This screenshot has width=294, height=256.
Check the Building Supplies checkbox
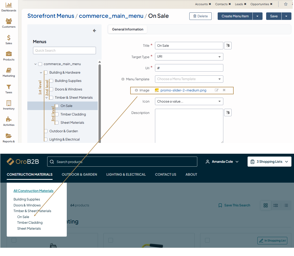pos(51,81)
